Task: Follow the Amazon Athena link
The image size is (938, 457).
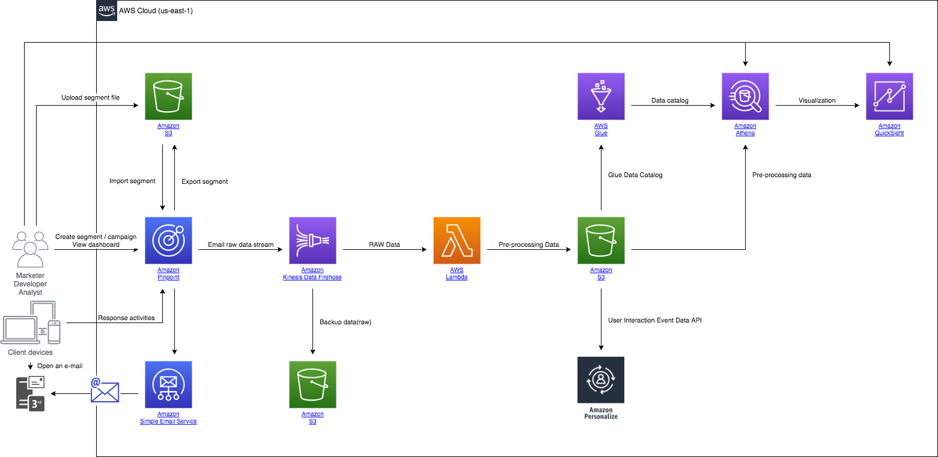Action: (x=745, y=130)
